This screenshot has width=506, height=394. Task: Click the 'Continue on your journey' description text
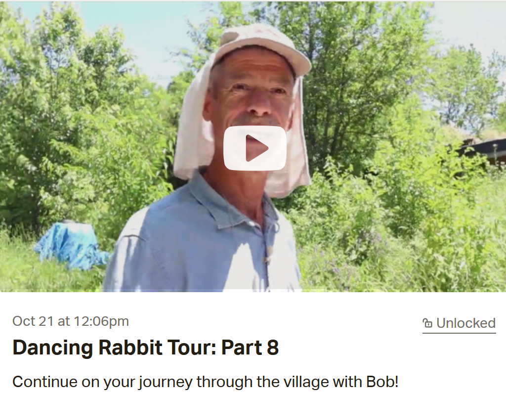click(x=205, y=382)
